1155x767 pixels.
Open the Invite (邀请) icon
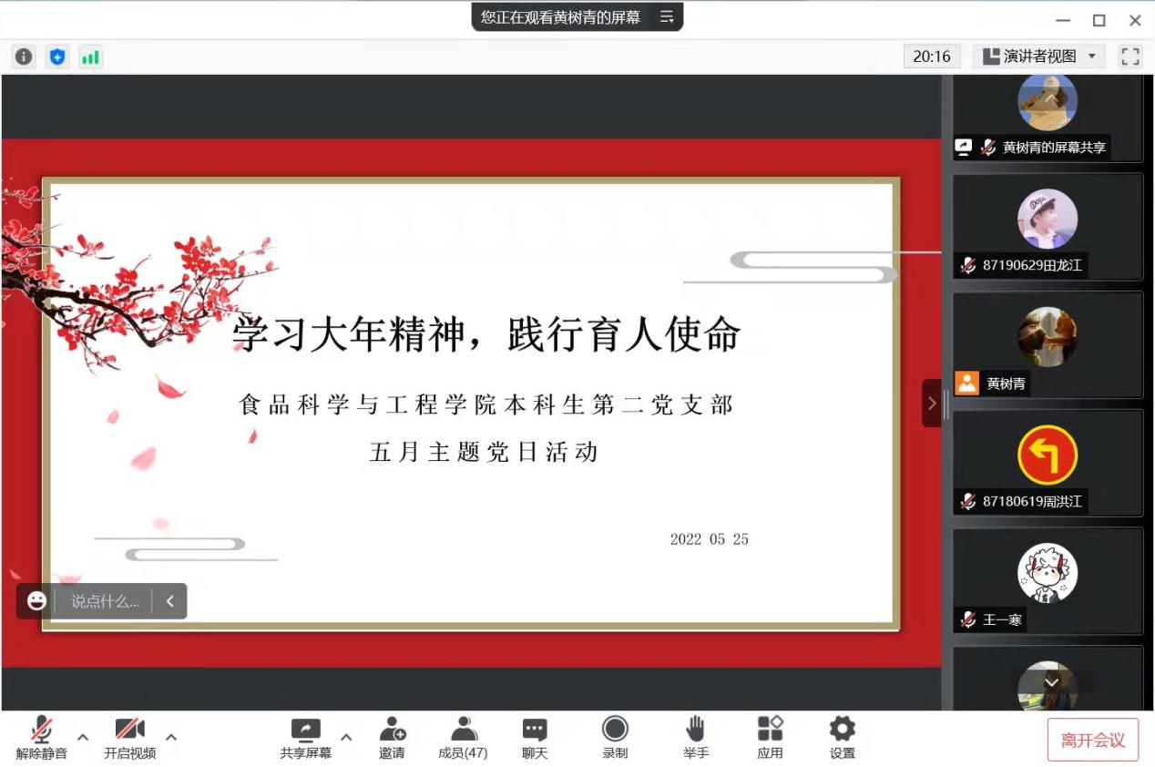(392, 737)
